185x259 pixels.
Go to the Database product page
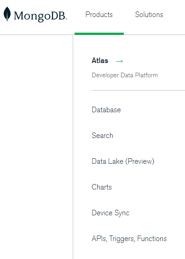[x=106, y=110]
